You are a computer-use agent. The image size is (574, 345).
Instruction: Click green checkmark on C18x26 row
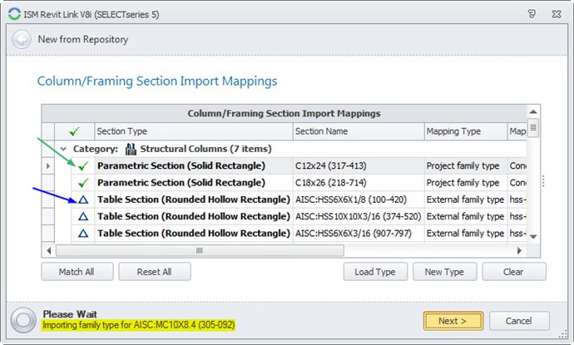82,183
